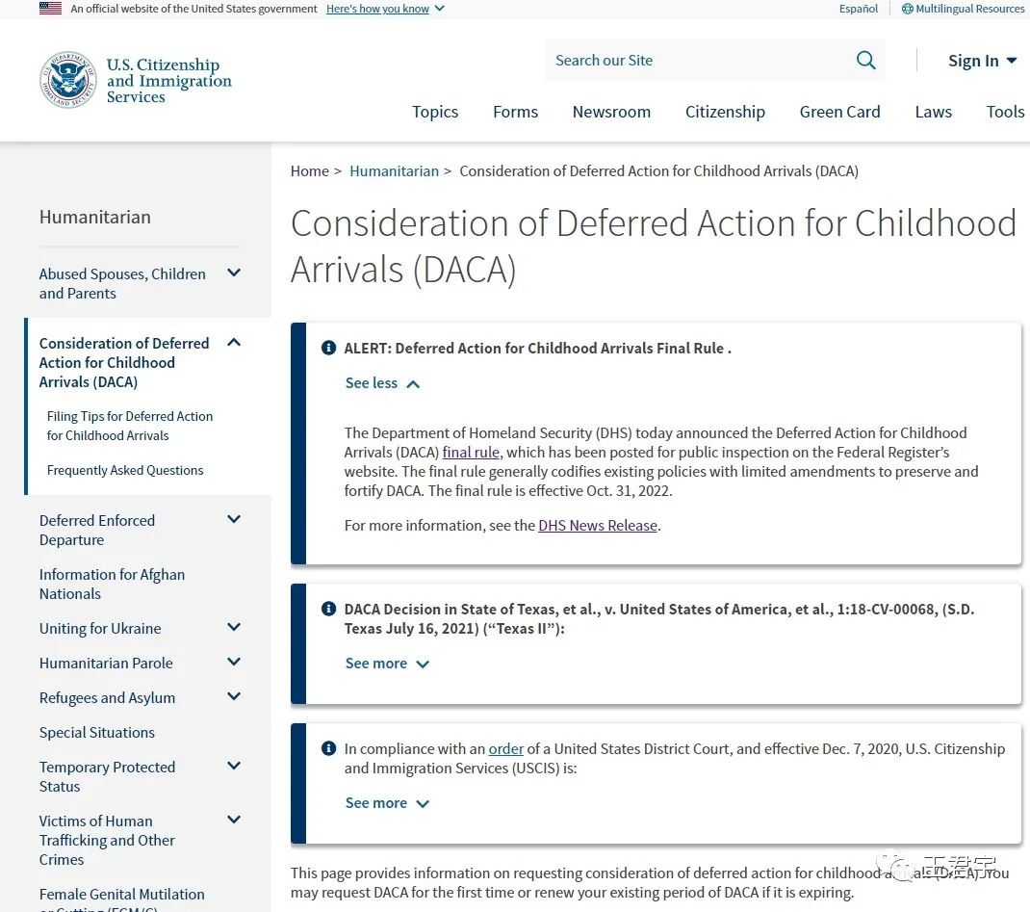Expand Humanitarian Parole chevron

(x=234, y=662)
